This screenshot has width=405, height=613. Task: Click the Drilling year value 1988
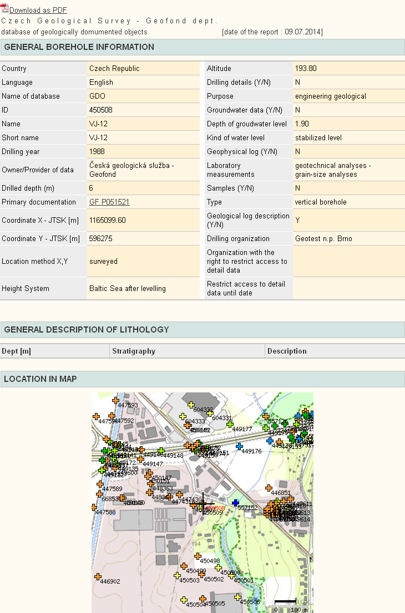(x=97, y=152)
